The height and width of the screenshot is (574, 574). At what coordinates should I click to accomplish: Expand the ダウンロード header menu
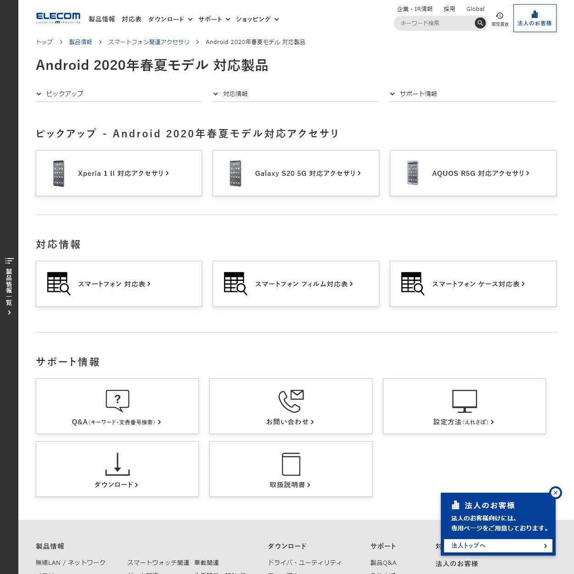(170, 19)
